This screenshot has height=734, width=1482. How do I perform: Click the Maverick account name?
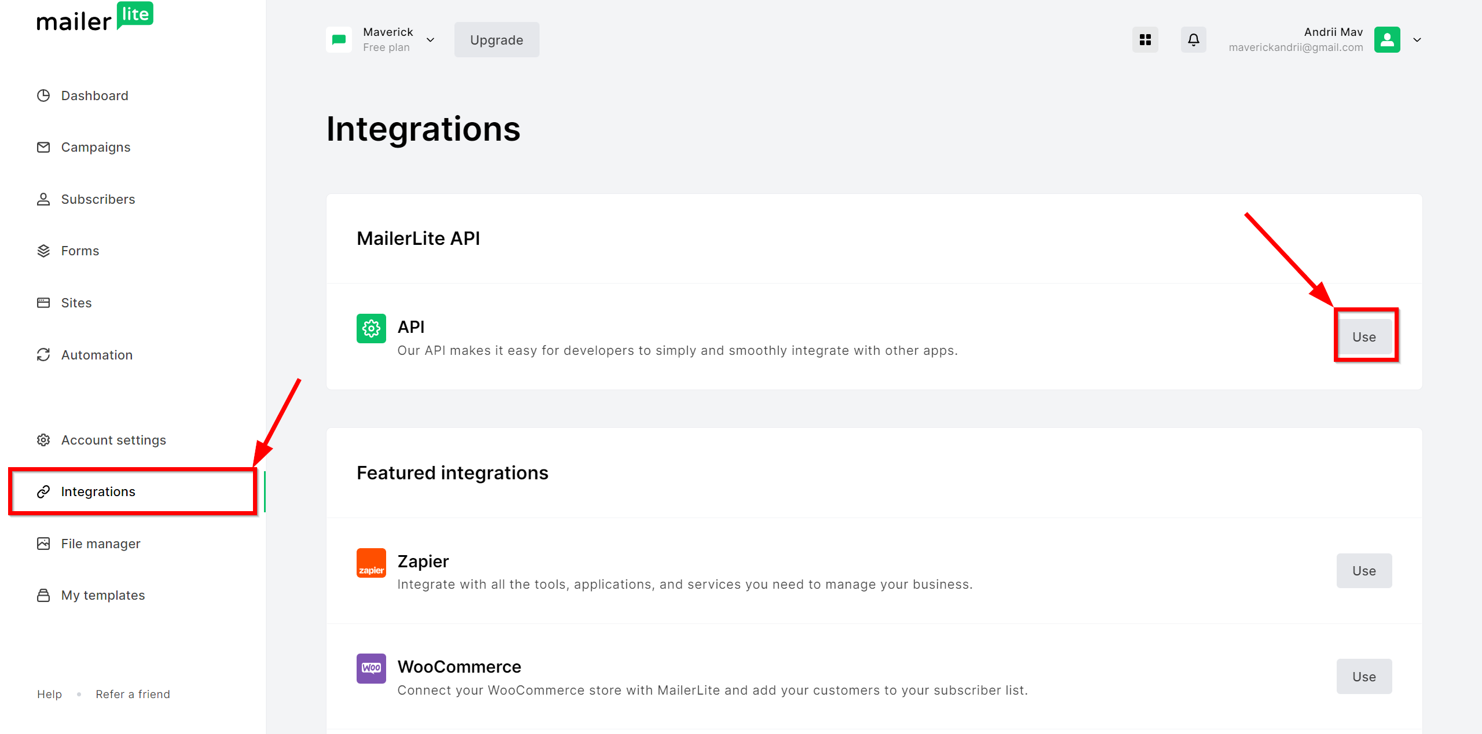click(388, 32)
